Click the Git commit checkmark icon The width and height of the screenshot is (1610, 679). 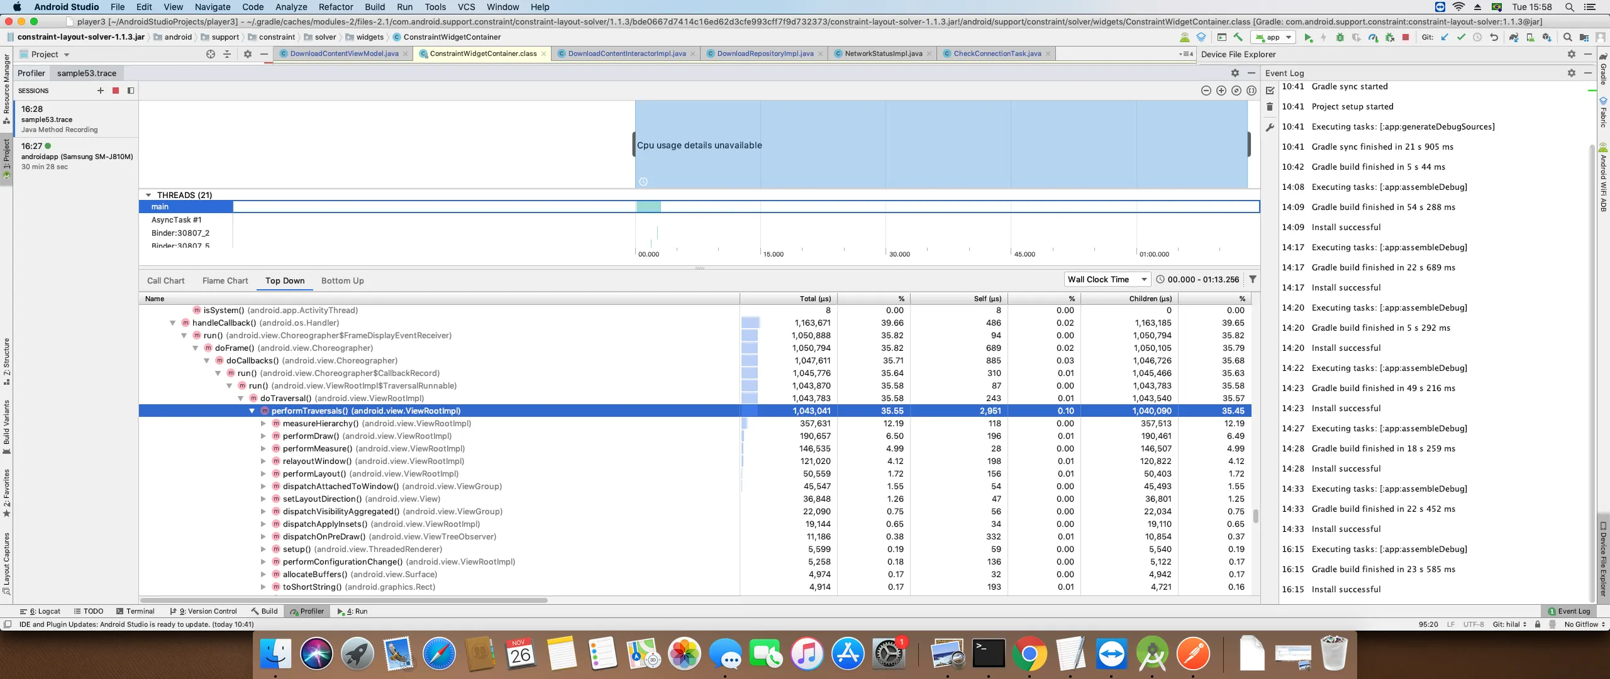click(x=1461, y=37)
